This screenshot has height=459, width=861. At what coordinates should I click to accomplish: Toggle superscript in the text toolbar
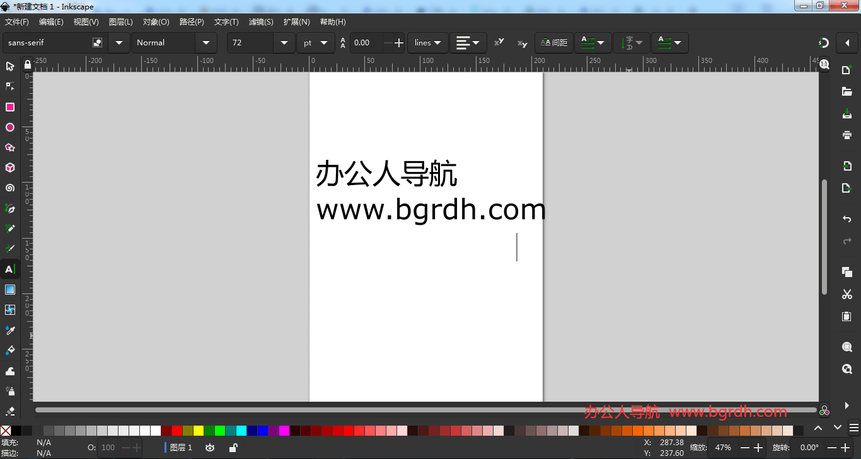499,43
